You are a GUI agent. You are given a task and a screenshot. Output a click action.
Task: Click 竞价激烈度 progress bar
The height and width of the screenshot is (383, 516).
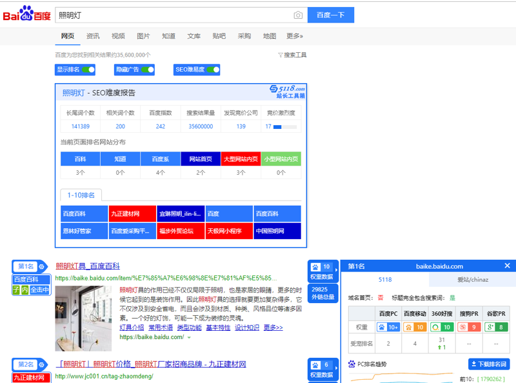285,126
